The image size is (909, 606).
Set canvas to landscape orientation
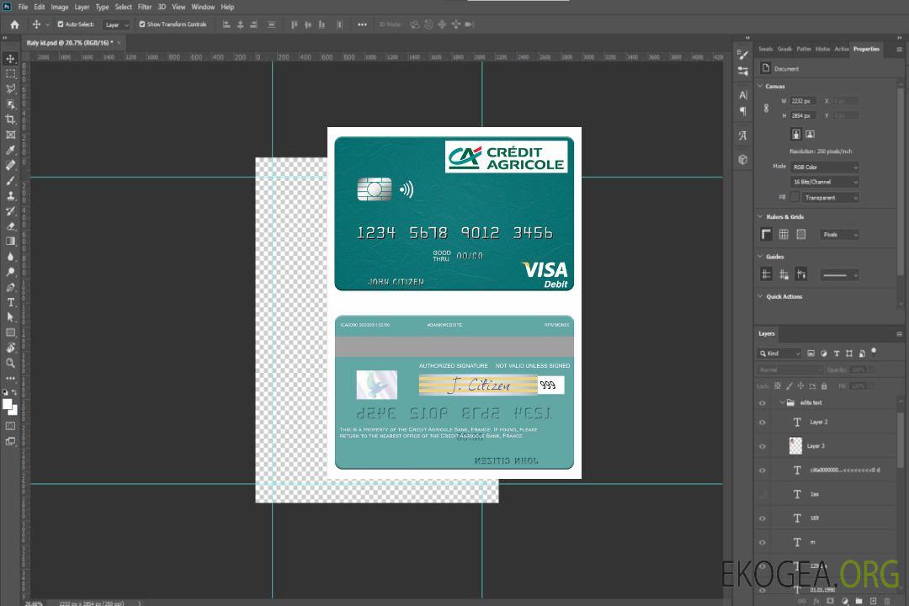tap(810, 135)
